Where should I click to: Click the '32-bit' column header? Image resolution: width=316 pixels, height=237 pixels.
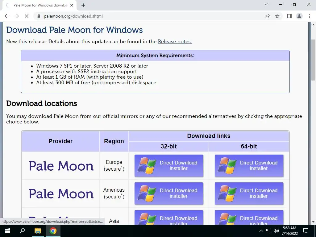(169, 146)
